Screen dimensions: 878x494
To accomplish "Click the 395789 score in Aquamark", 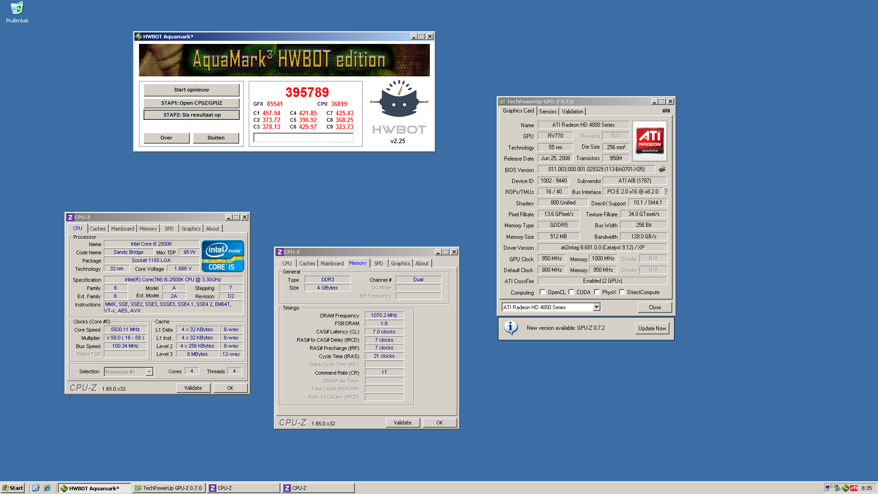I will coord(307,92).
